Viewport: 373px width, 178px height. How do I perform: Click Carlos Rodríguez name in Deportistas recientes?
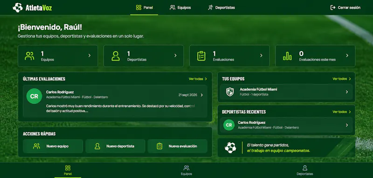pyautogui.click(x=252, y=123)
